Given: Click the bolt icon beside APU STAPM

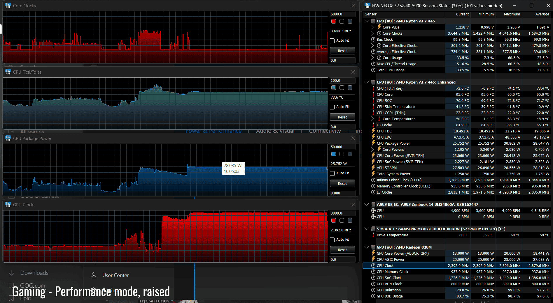Looking at the screenshot, I should [x=373, y=168].
